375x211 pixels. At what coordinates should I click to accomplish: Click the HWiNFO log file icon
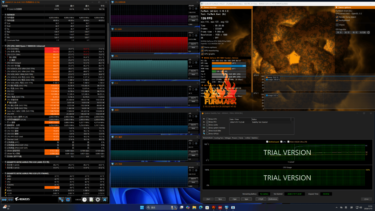click(x=91, y=200)
